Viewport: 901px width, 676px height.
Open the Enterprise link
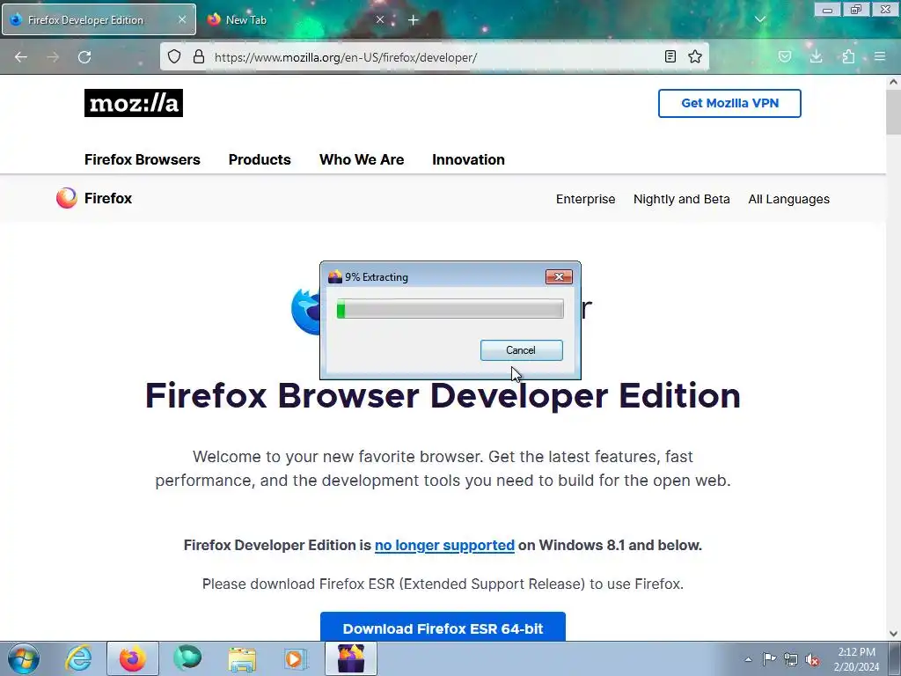click(x=585, y=199)
